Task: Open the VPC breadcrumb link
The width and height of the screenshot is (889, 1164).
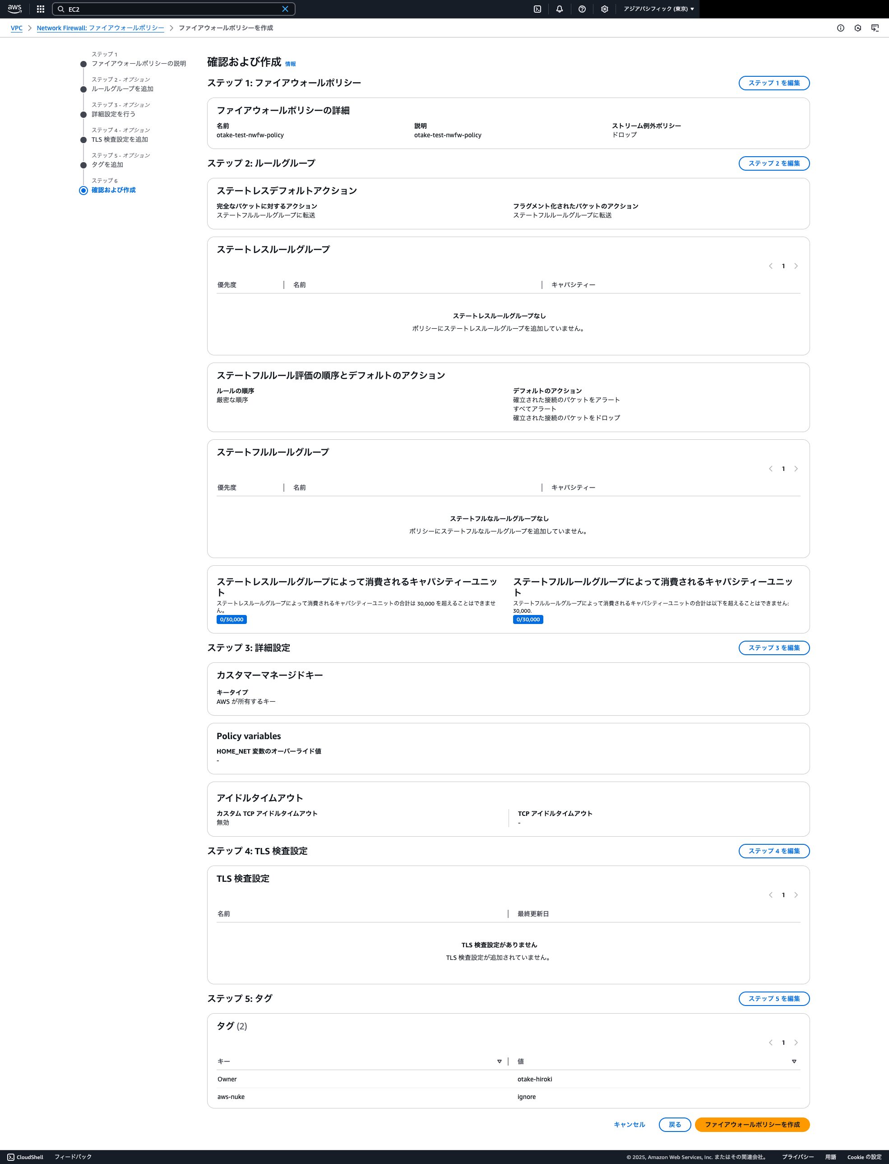Action: (16, 28)
